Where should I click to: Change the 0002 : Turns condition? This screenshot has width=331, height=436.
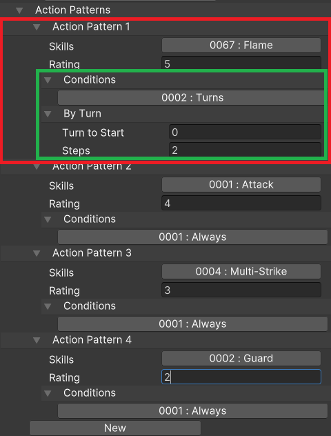(191, 97)
